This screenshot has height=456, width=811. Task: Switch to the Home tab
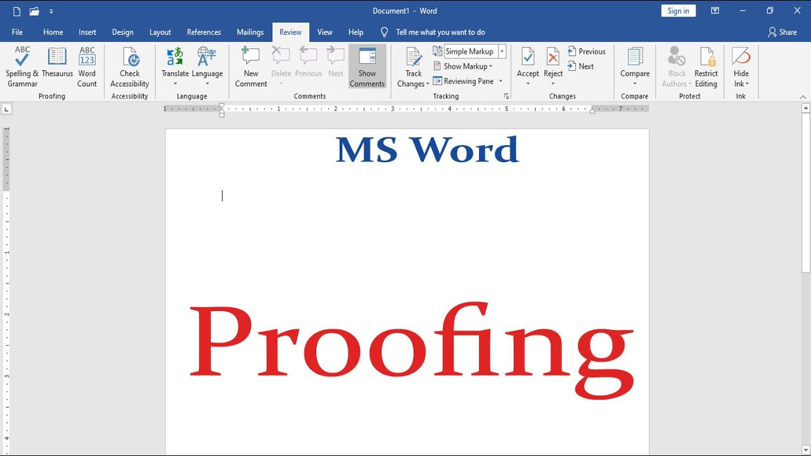pyautogui.click(x=53, y=32)
